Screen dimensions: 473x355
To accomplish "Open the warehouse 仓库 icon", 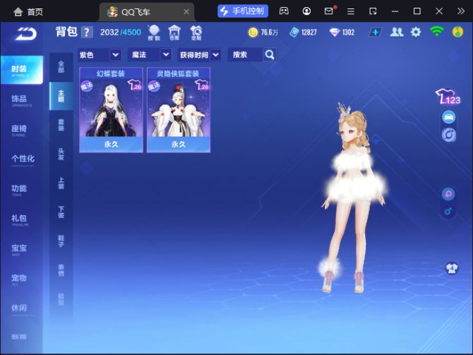I will click(x=174, y=32).
